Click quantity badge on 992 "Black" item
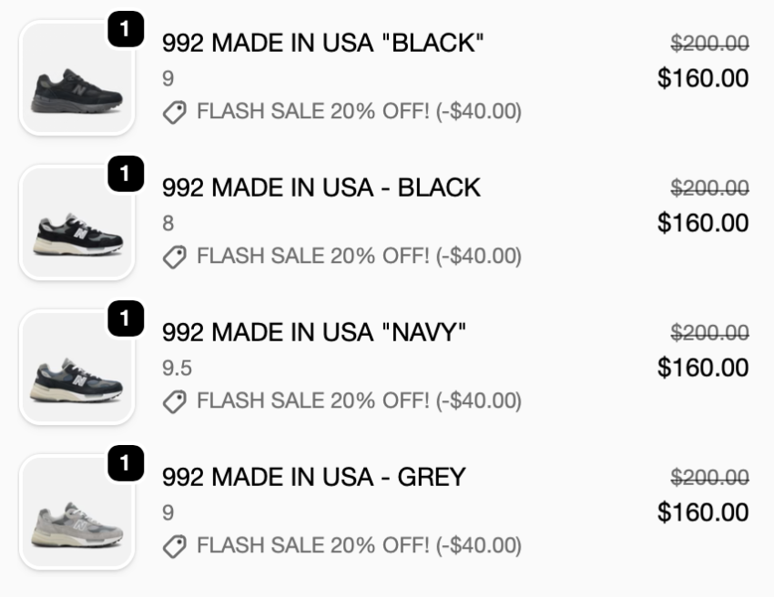This screenshot has width=774, height=597. 125,30
